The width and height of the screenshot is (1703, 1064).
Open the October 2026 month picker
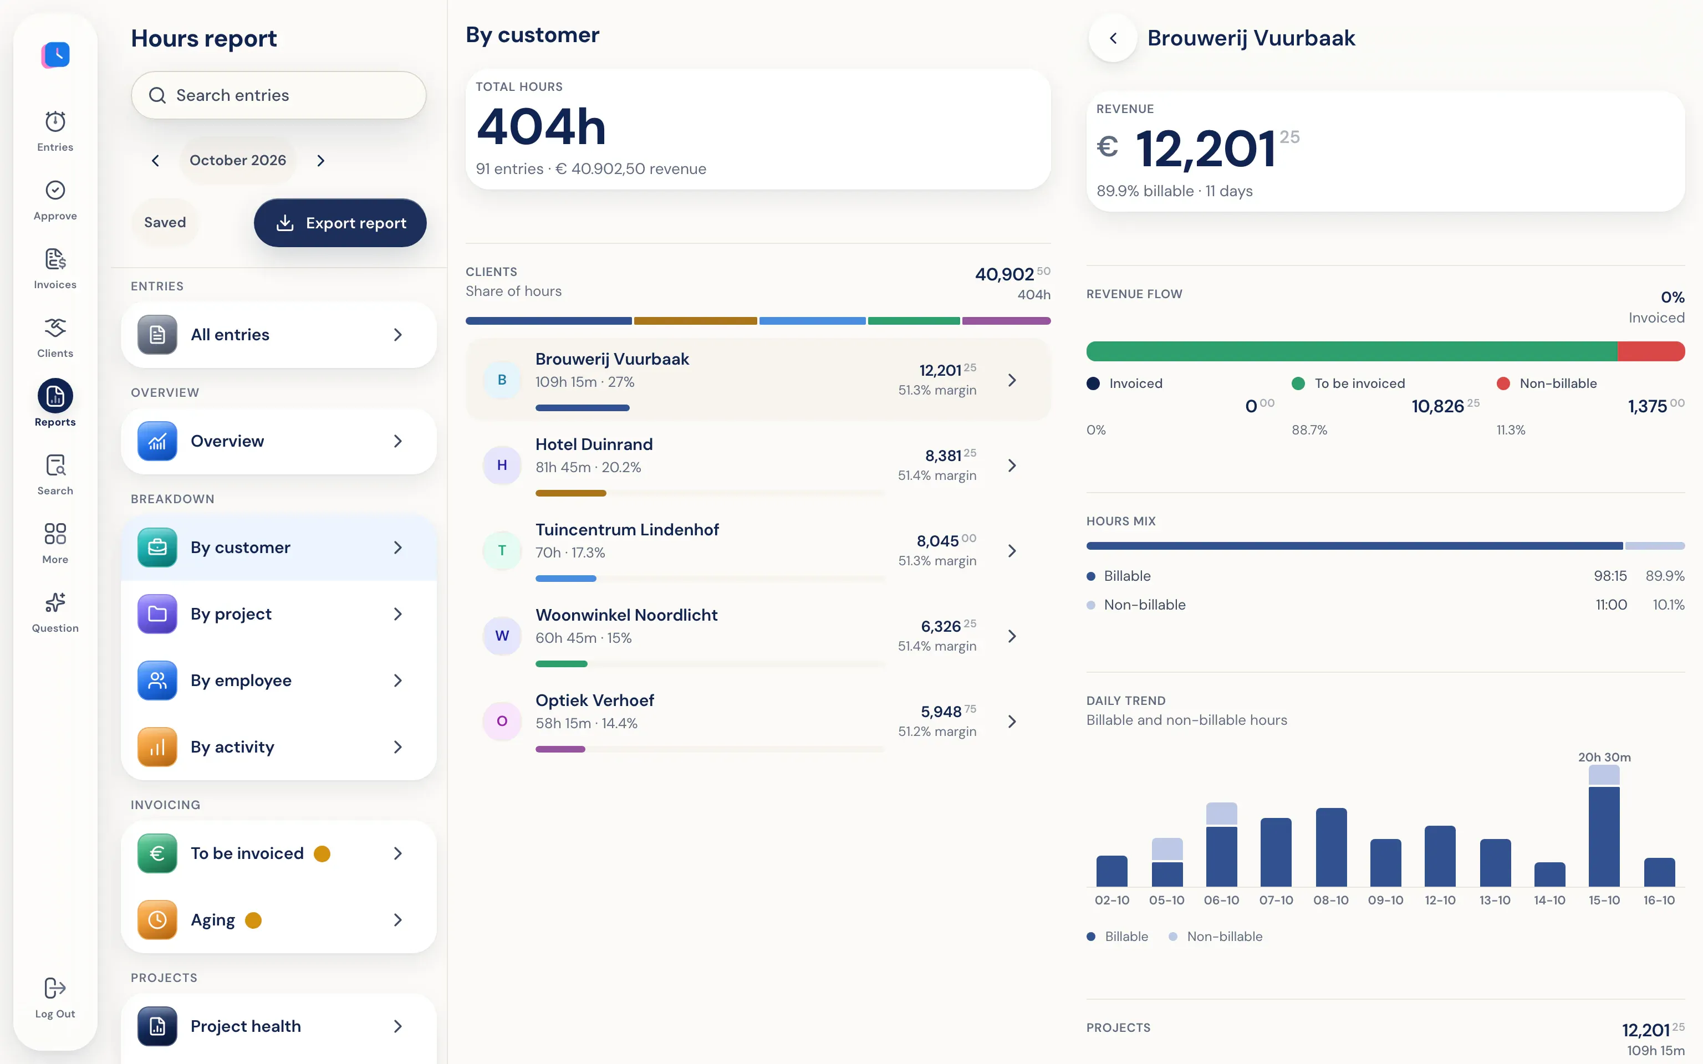pyautogui.click(x=238, y=161)
